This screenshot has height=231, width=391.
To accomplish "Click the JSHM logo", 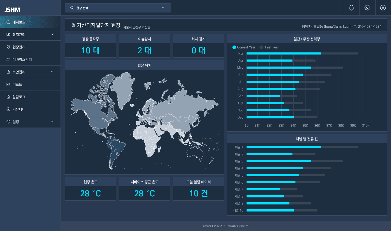I will [12, 10].
